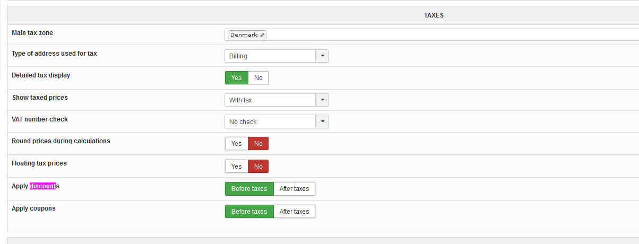The image size is (639, 244).
Task: Set Detailed tax display to Yes
Action: tap(237, 78)
